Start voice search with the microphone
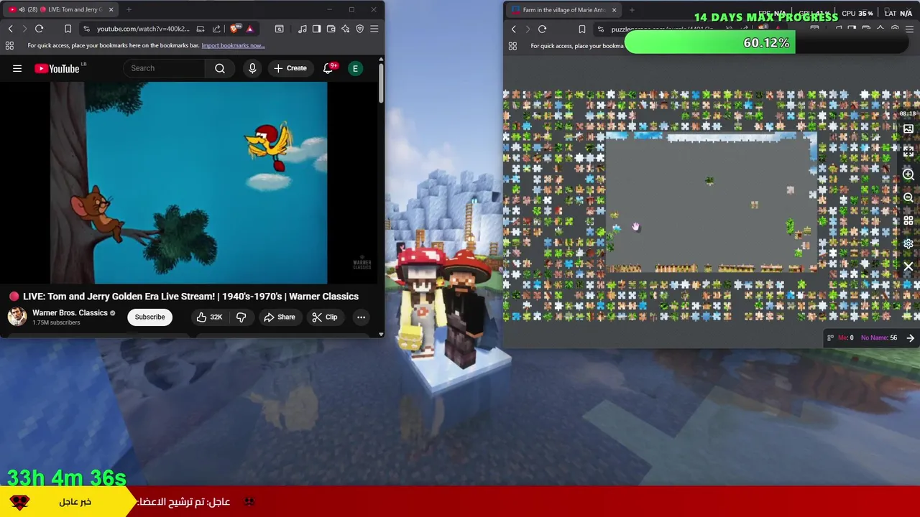Image resolution: width=920 pixels, height=517 pixels. click(252, 68)
